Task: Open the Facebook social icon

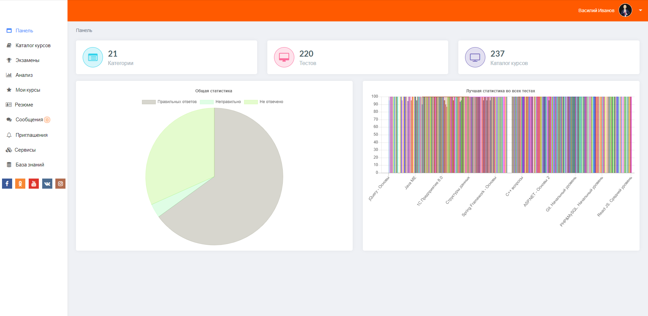Action: [x=7, y=184]
